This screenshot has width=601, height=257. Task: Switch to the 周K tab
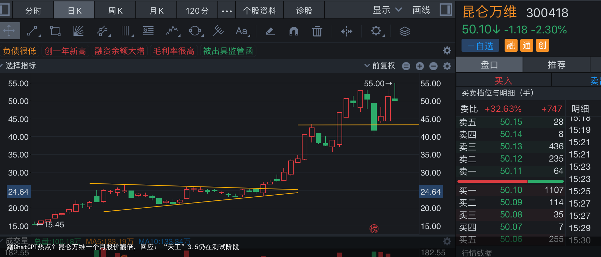point(115,11)
